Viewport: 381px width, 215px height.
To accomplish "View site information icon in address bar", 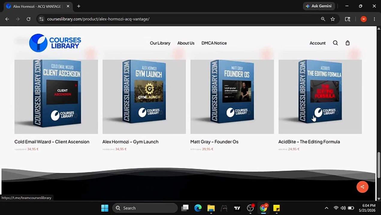I will tap(42, 19).
